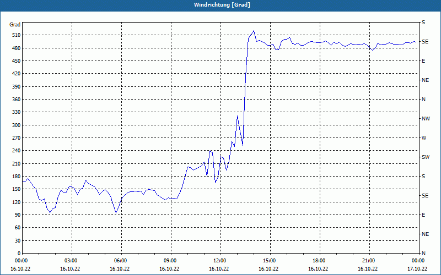The image size is (441, 275).
Task: Click the E compass label level with 90
Action: pos(423,215)
